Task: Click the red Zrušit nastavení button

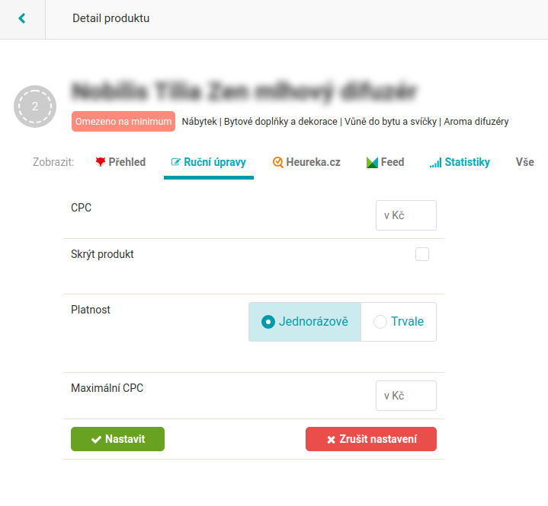Action: 371,439
